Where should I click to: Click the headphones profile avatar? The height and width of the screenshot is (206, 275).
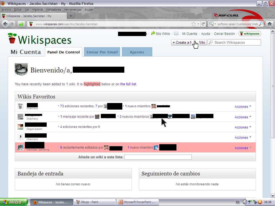[21, 70]
